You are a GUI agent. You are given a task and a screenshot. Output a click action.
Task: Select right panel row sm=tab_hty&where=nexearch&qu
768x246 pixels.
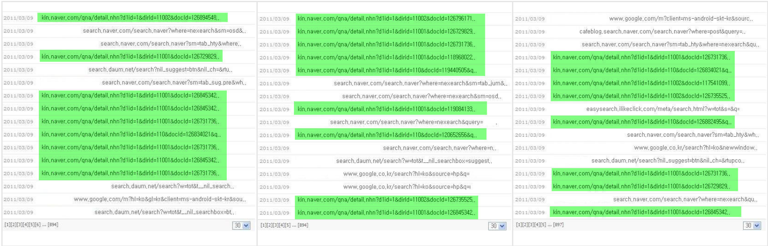click(670, 44)
